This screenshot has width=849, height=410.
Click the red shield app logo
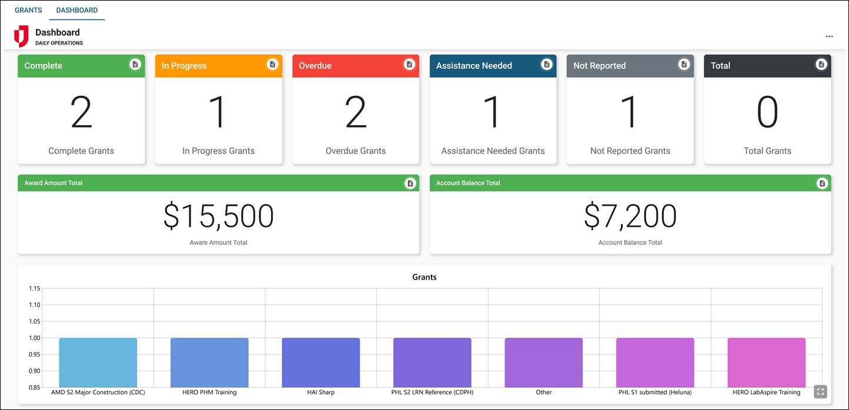pyautogui.click(x=22, y=36)
